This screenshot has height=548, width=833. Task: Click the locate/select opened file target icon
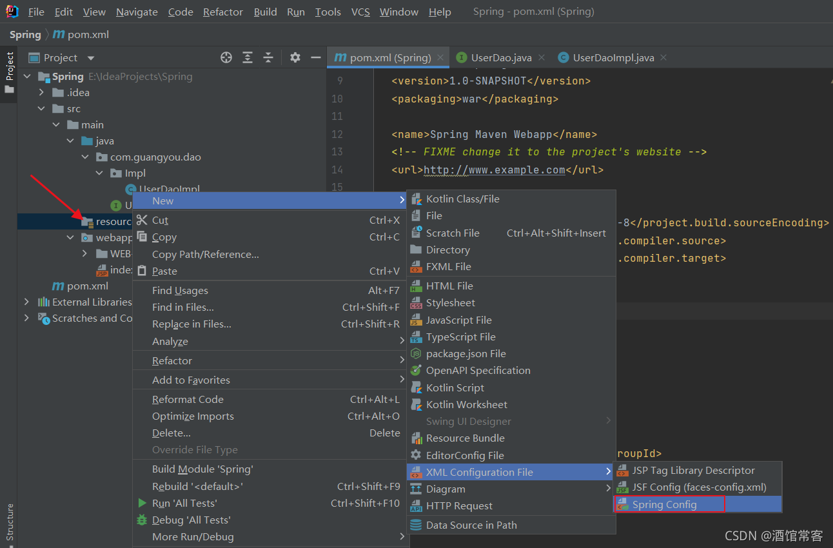[x=226, y=57]
